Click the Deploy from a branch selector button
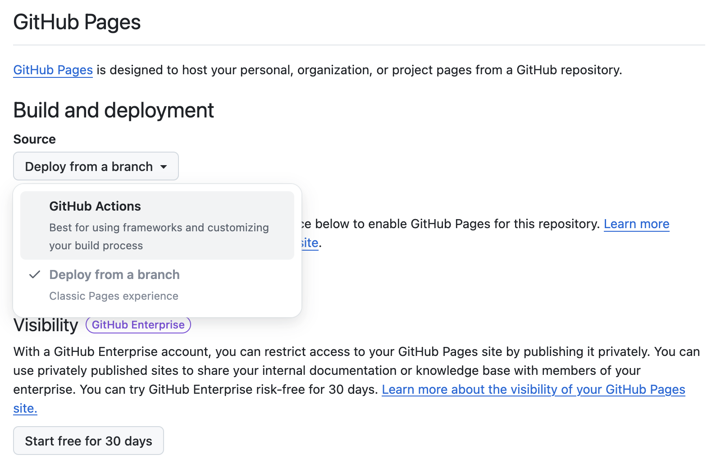721x468 pixels. (x=96, y=166)
